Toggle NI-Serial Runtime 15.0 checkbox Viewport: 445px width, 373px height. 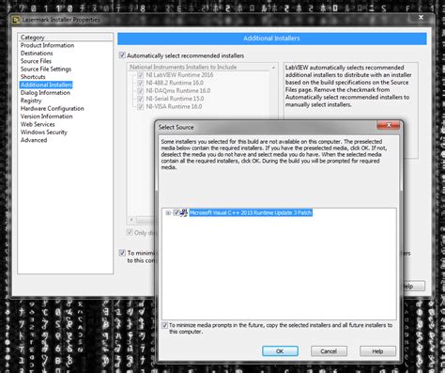[141, 99]
